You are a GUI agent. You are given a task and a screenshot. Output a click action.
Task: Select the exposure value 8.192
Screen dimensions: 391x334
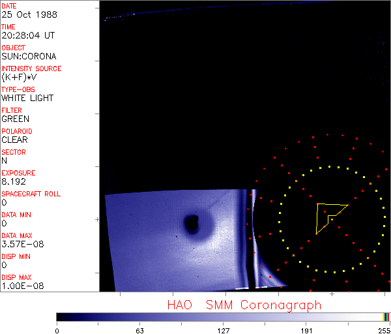(x=14, y=181)
